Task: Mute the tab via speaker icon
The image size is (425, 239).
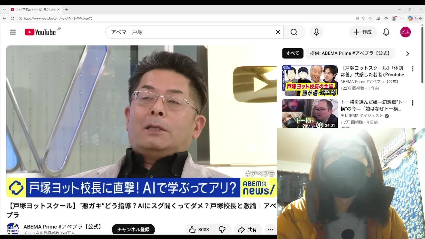Action: [17, 10]
